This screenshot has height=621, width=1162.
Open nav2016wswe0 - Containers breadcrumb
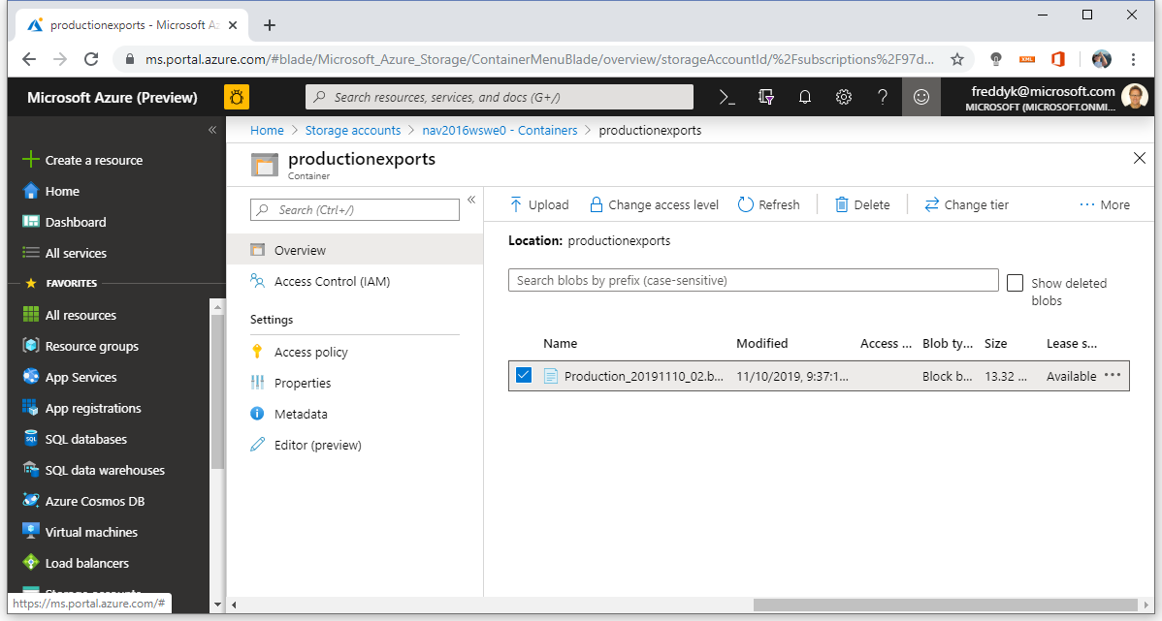[500, 130]
